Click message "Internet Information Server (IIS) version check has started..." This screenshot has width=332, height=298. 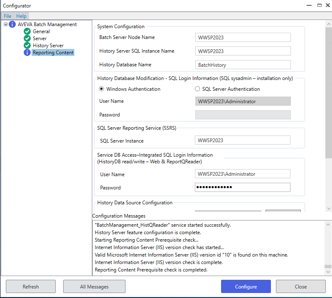(159, 247)
